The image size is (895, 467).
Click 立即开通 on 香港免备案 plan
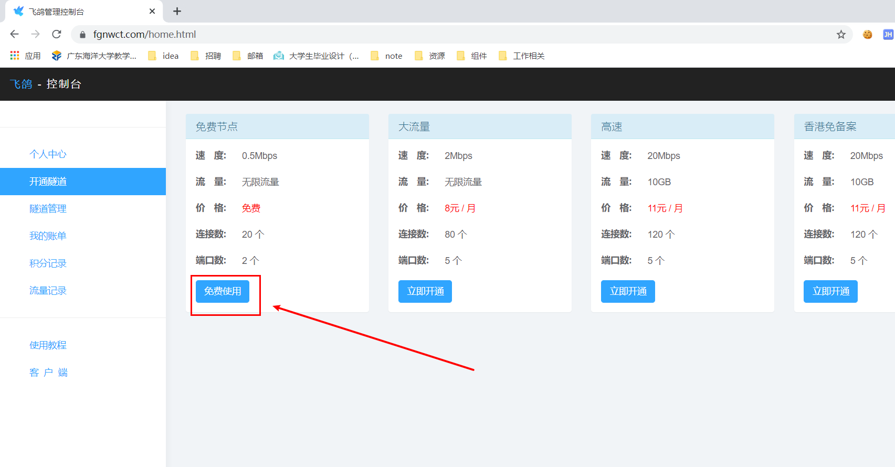(830, 291)
